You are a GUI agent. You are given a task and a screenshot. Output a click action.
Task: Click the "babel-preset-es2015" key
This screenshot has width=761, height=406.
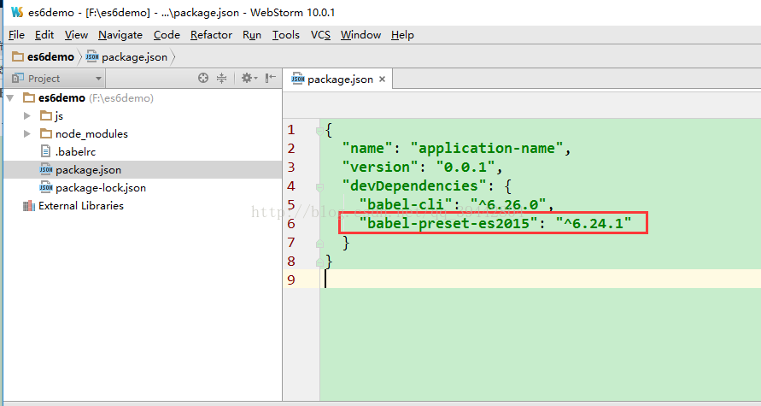(448, 223)
